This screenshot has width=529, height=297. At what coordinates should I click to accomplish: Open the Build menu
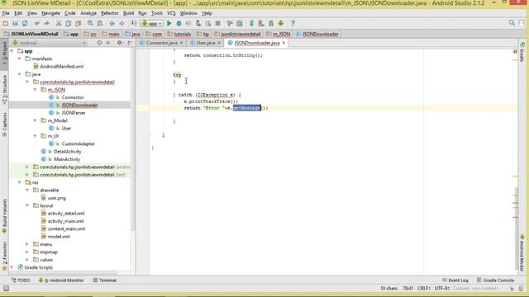(x=128, y=13)
